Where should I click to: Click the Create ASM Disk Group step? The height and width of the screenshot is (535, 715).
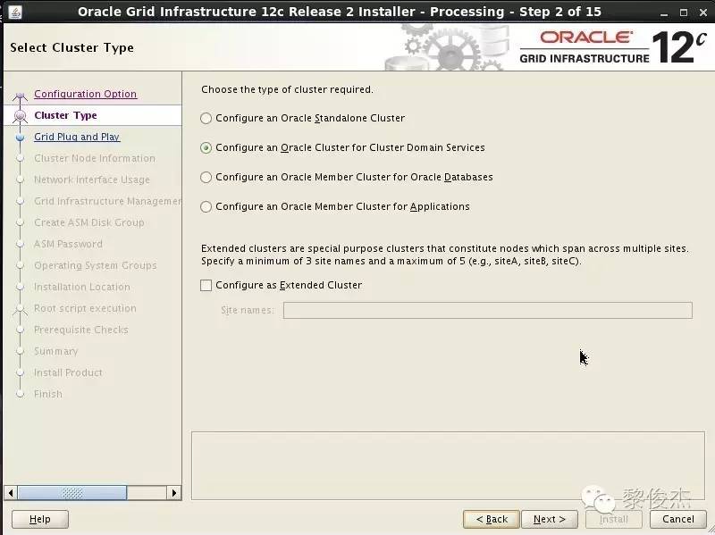[88, 222]
